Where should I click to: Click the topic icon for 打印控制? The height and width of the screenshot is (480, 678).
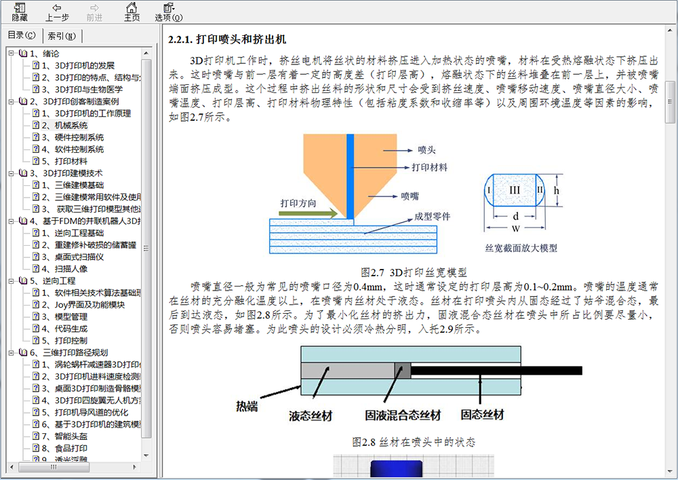pyautogui.click(x=37, y=341)
